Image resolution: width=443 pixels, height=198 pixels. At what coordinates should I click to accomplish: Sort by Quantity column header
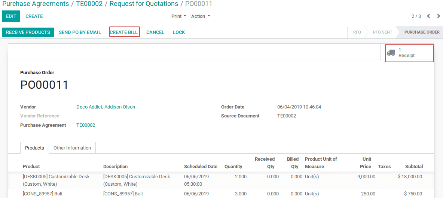pos(233,166)
